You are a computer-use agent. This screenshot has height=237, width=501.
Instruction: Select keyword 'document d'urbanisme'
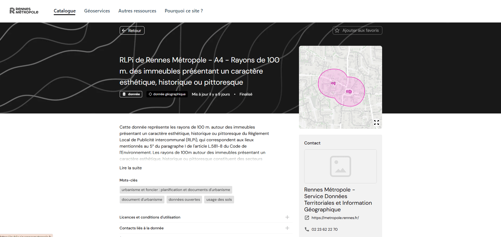point(142,199)
